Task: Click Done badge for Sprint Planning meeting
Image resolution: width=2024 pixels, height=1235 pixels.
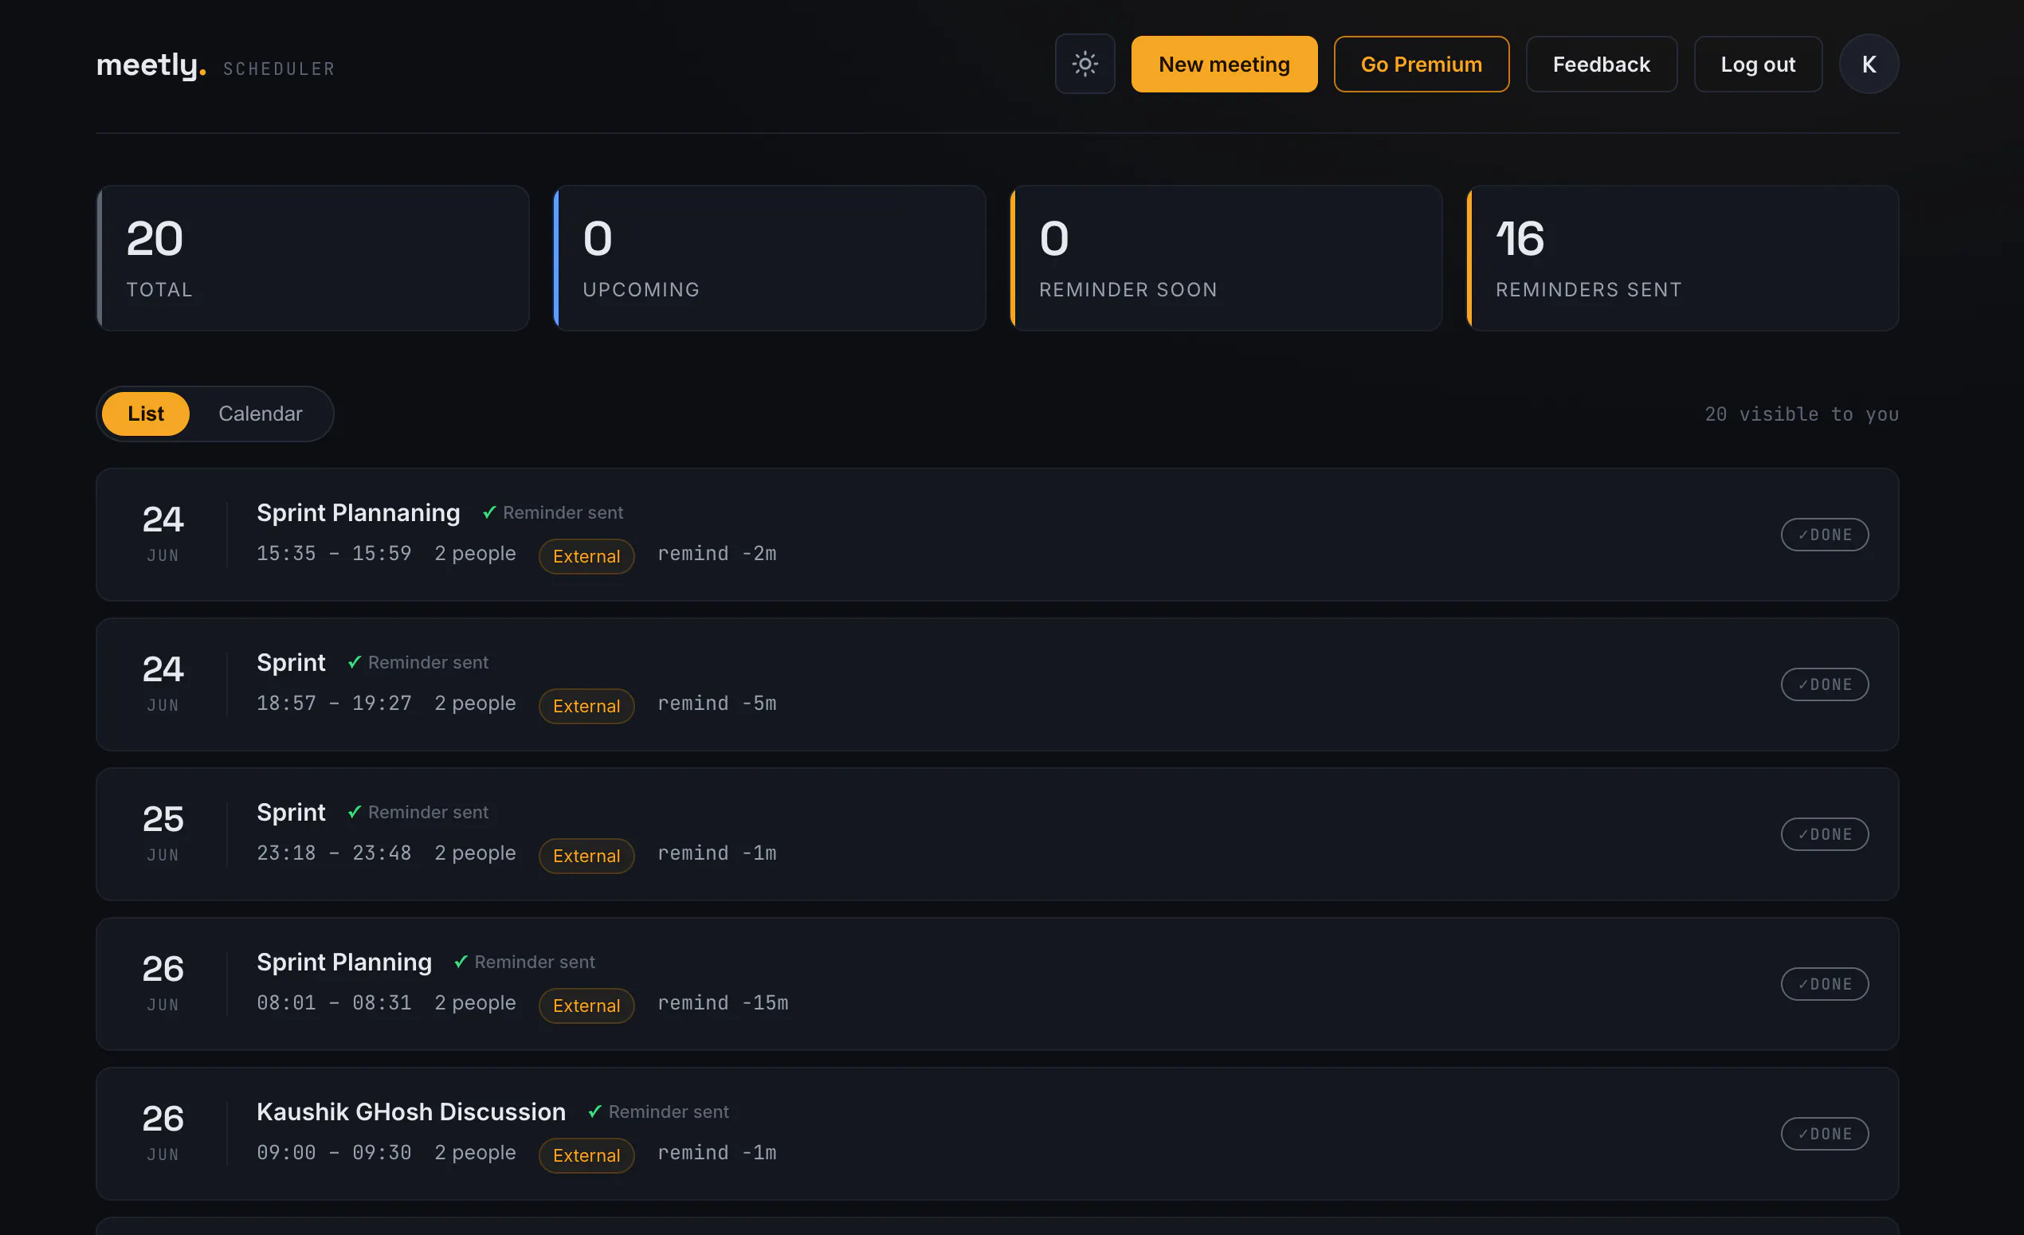Action: pos(1825,984)
